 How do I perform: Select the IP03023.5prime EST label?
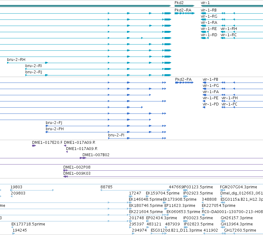tap(198, 218)
